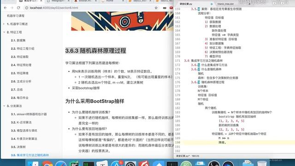Click editor line 187 [2, 2, 3, 1, 5]
Image resolution: width=295 pixels, height=166 pixels.
231,130
